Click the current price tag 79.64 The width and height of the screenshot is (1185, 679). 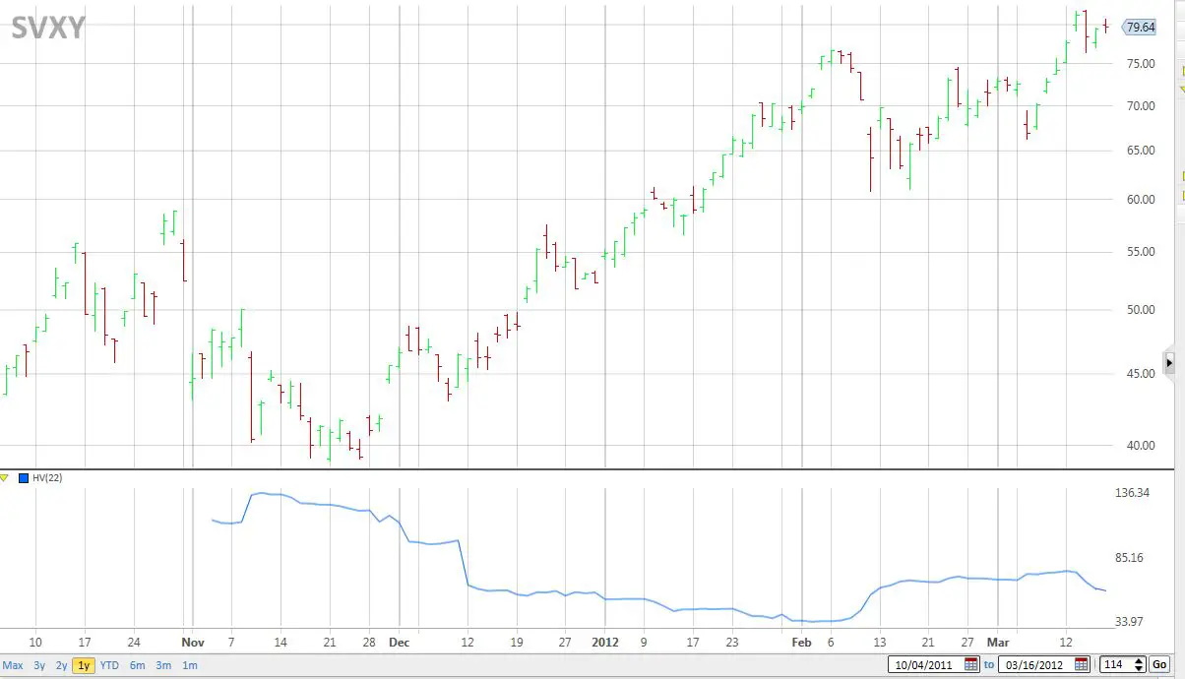point(1140,28)
